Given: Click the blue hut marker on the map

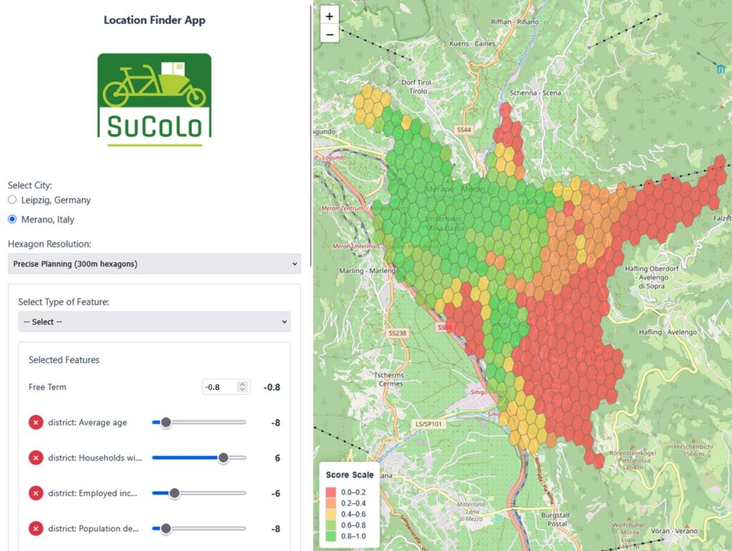Looking at the screenshot, I should click(x=722, y=70).
